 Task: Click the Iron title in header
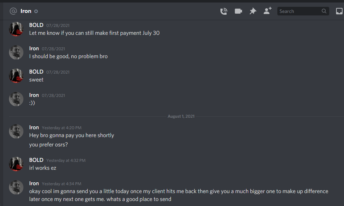26,11
